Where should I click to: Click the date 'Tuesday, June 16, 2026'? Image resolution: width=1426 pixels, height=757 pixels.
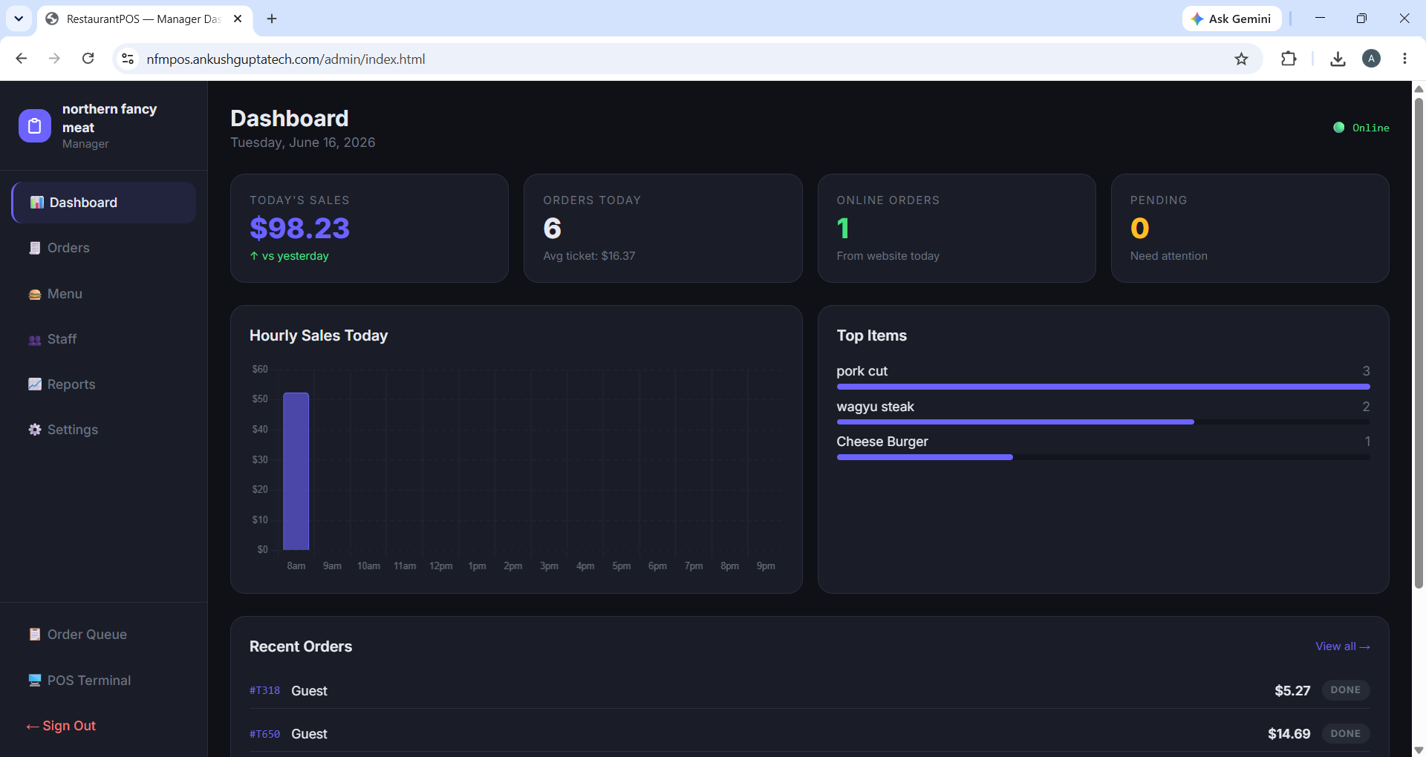[303, 142]
